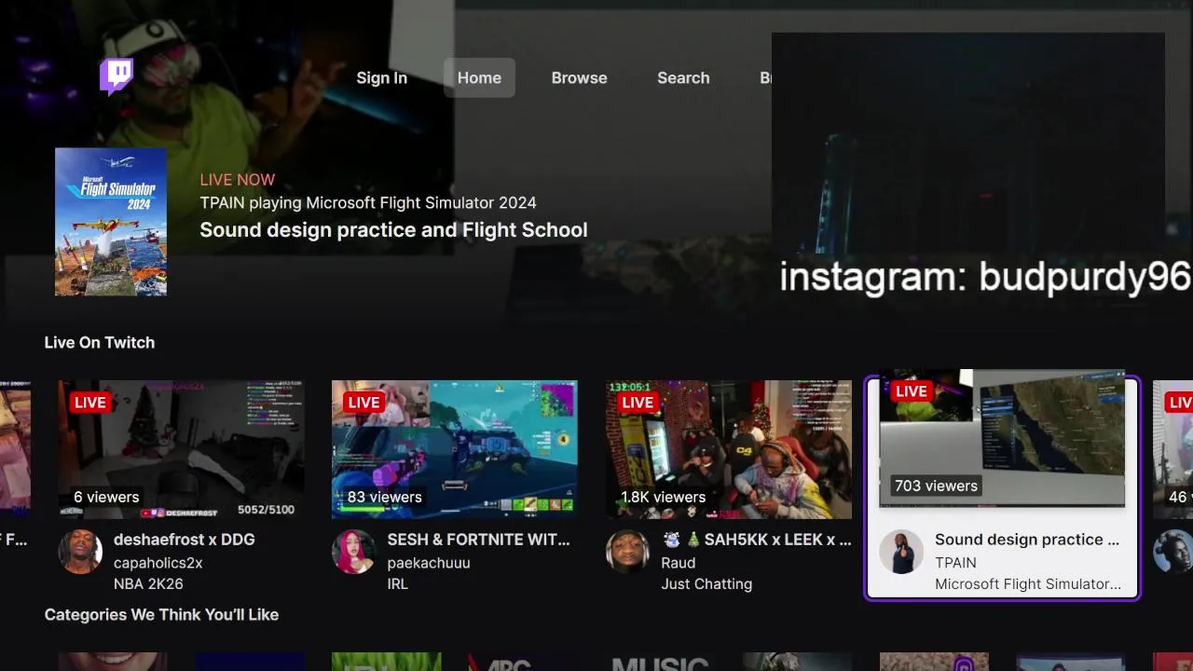Click the Raud channel name
Screen dimensions: 1193x671
coord(679,563)
